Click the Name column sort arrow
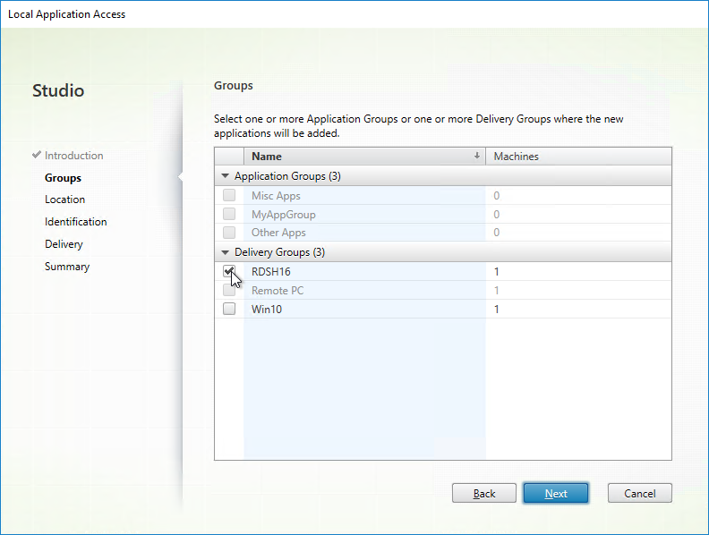This screenshot has width=709, height=535. pos(476,156)
